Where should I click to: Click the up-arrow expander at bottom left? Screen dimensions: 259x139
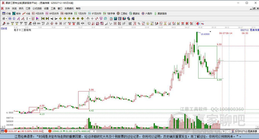pos(3,127)
